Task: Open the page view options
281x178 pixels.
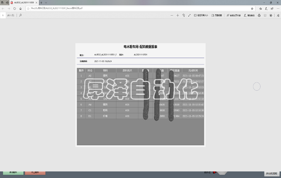Action: click(x=217, y=16)
